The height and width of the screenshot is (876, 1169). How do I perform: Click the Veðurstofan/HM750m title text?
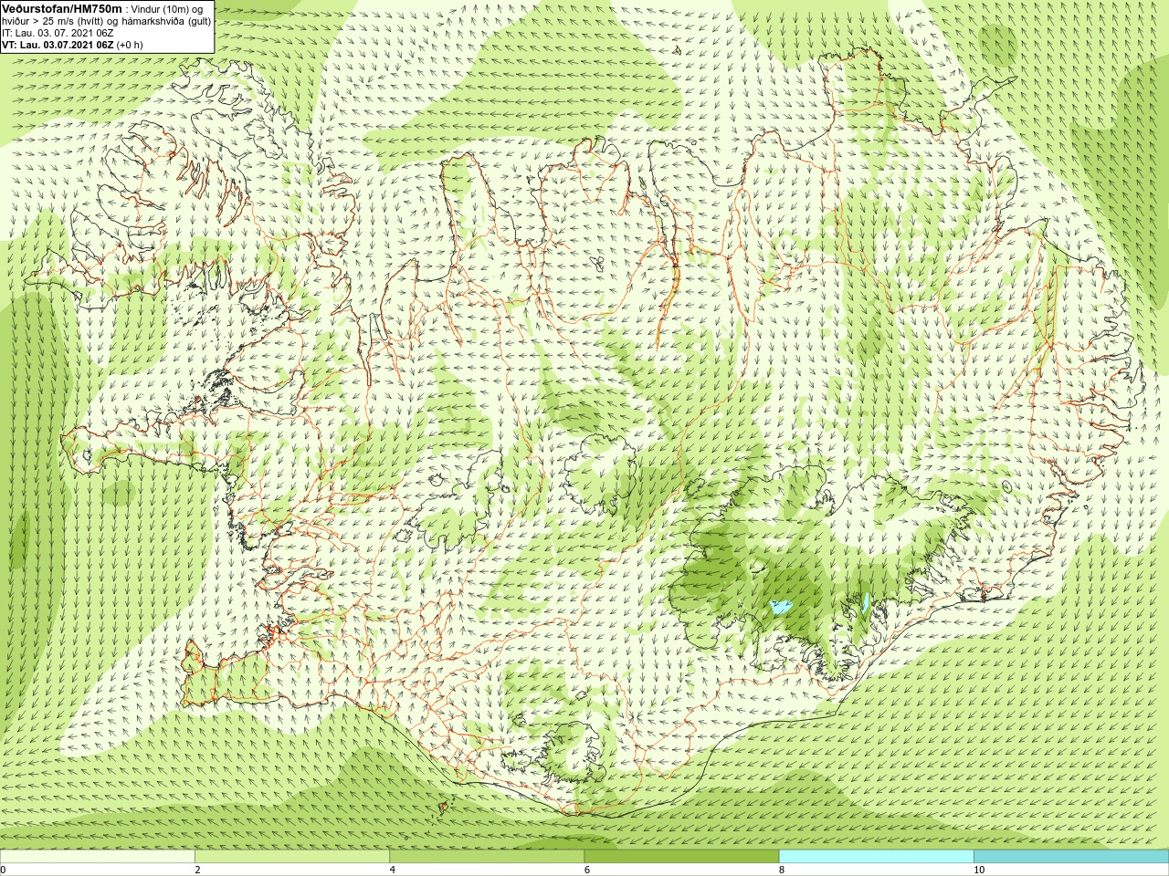[62, 8]
